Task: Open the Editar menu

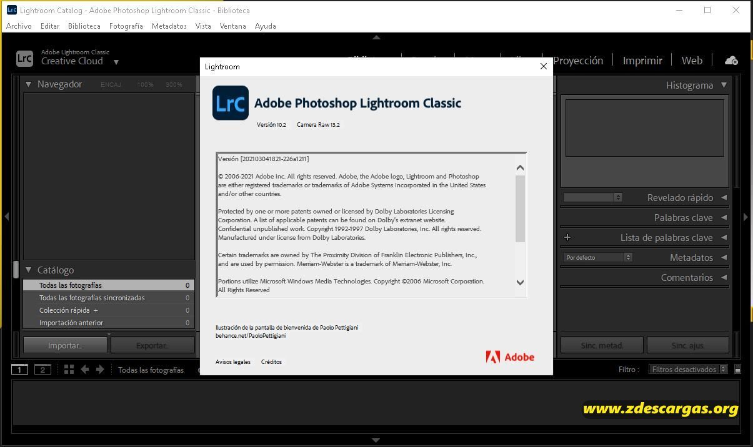Action: click(x=50, y=26)
